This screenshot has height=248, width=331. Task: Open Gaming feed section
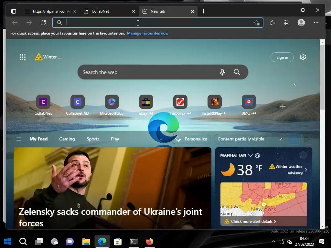(x=67, y=139)
